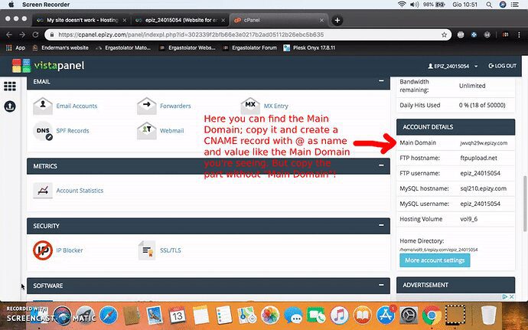528x330 pixels.
Task: Click the grid menu icon in sidebar
Action: coord(10,87)
